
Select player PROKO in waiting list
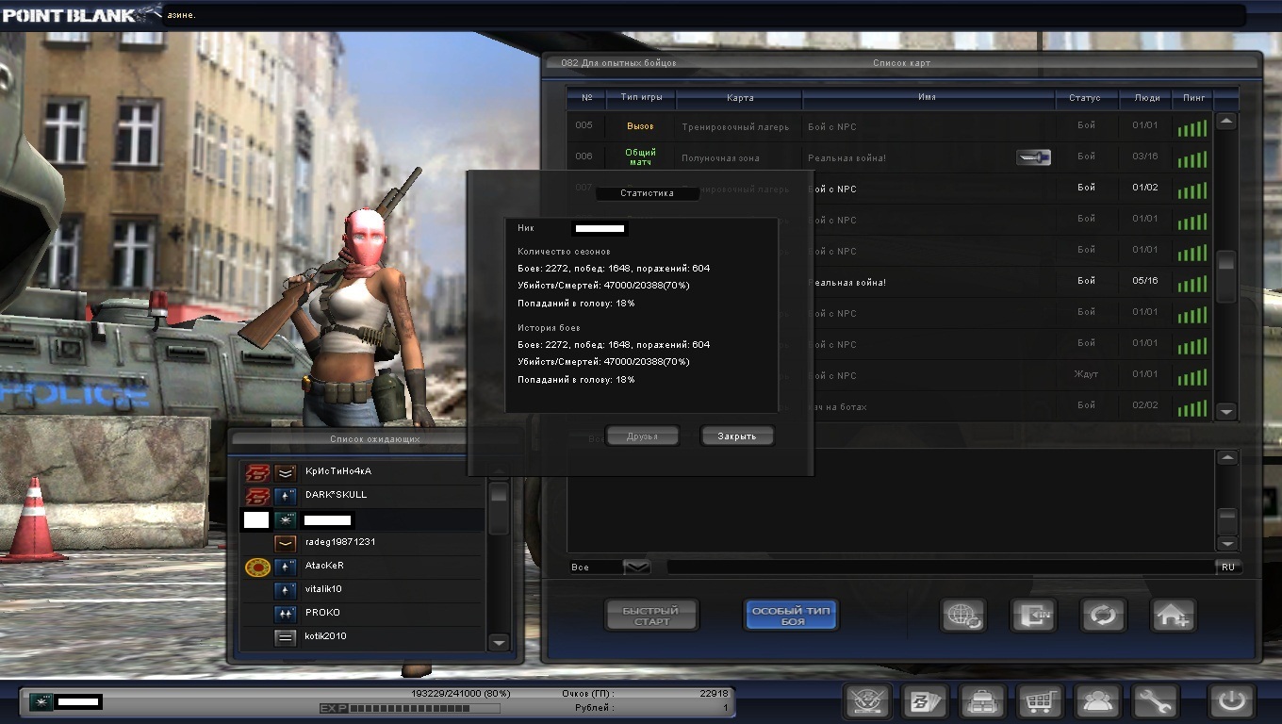363,614
